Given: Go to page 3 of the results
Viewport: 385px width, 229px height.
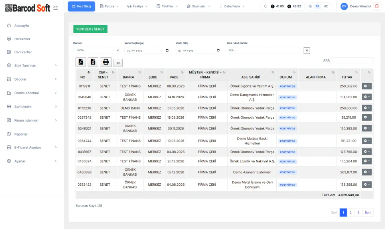Looking at the screenshot, I should (358, 213).
